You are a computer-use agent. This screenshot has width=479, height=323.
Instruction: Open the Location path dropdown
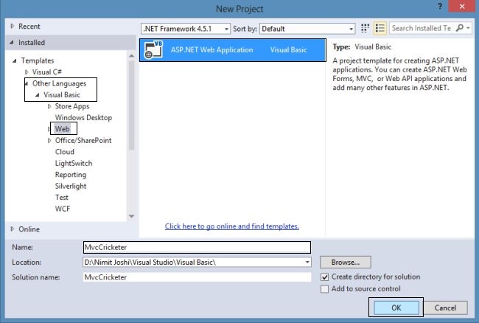click(307, 263)
